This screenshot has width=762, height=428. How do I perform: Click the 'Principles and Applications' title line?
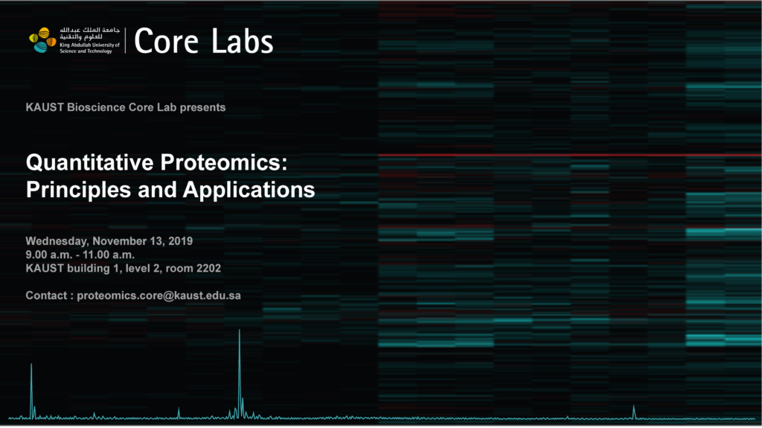[x=170, y=189]
